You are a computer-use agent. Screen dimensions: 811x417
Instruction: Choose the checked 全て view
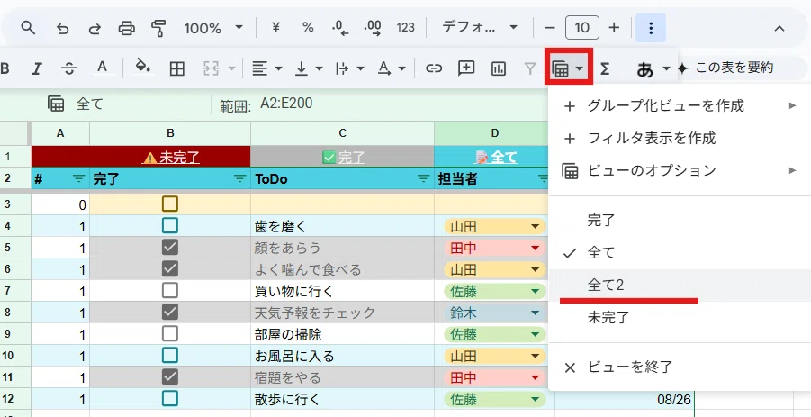point(680,252)
